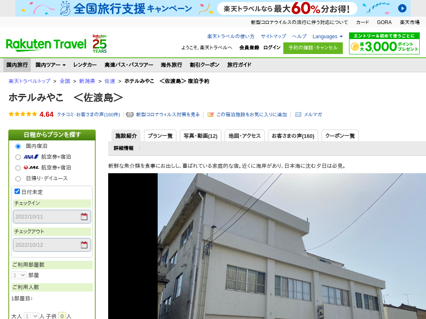Click the Rakuten 25 Years anniversary badge
The height and width of the screenshot is (319, 426).
click(99, 44)
